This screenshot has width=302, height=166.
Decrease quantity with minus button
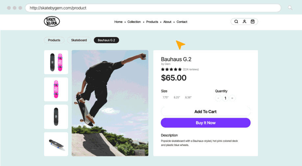(x=218, y=98)
